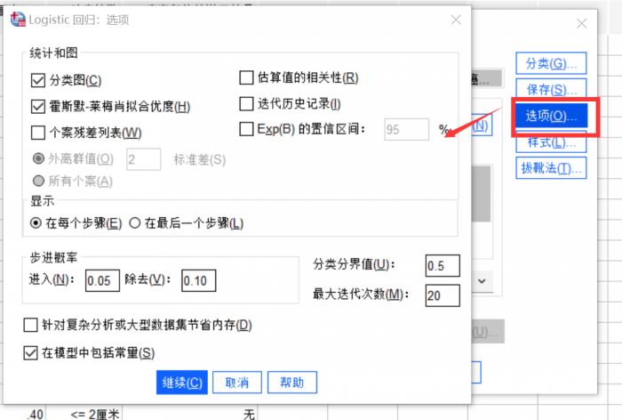622x420 pixels.
Task: Click the 最大迭代次数(M) input field
Action: pos(443,295)
